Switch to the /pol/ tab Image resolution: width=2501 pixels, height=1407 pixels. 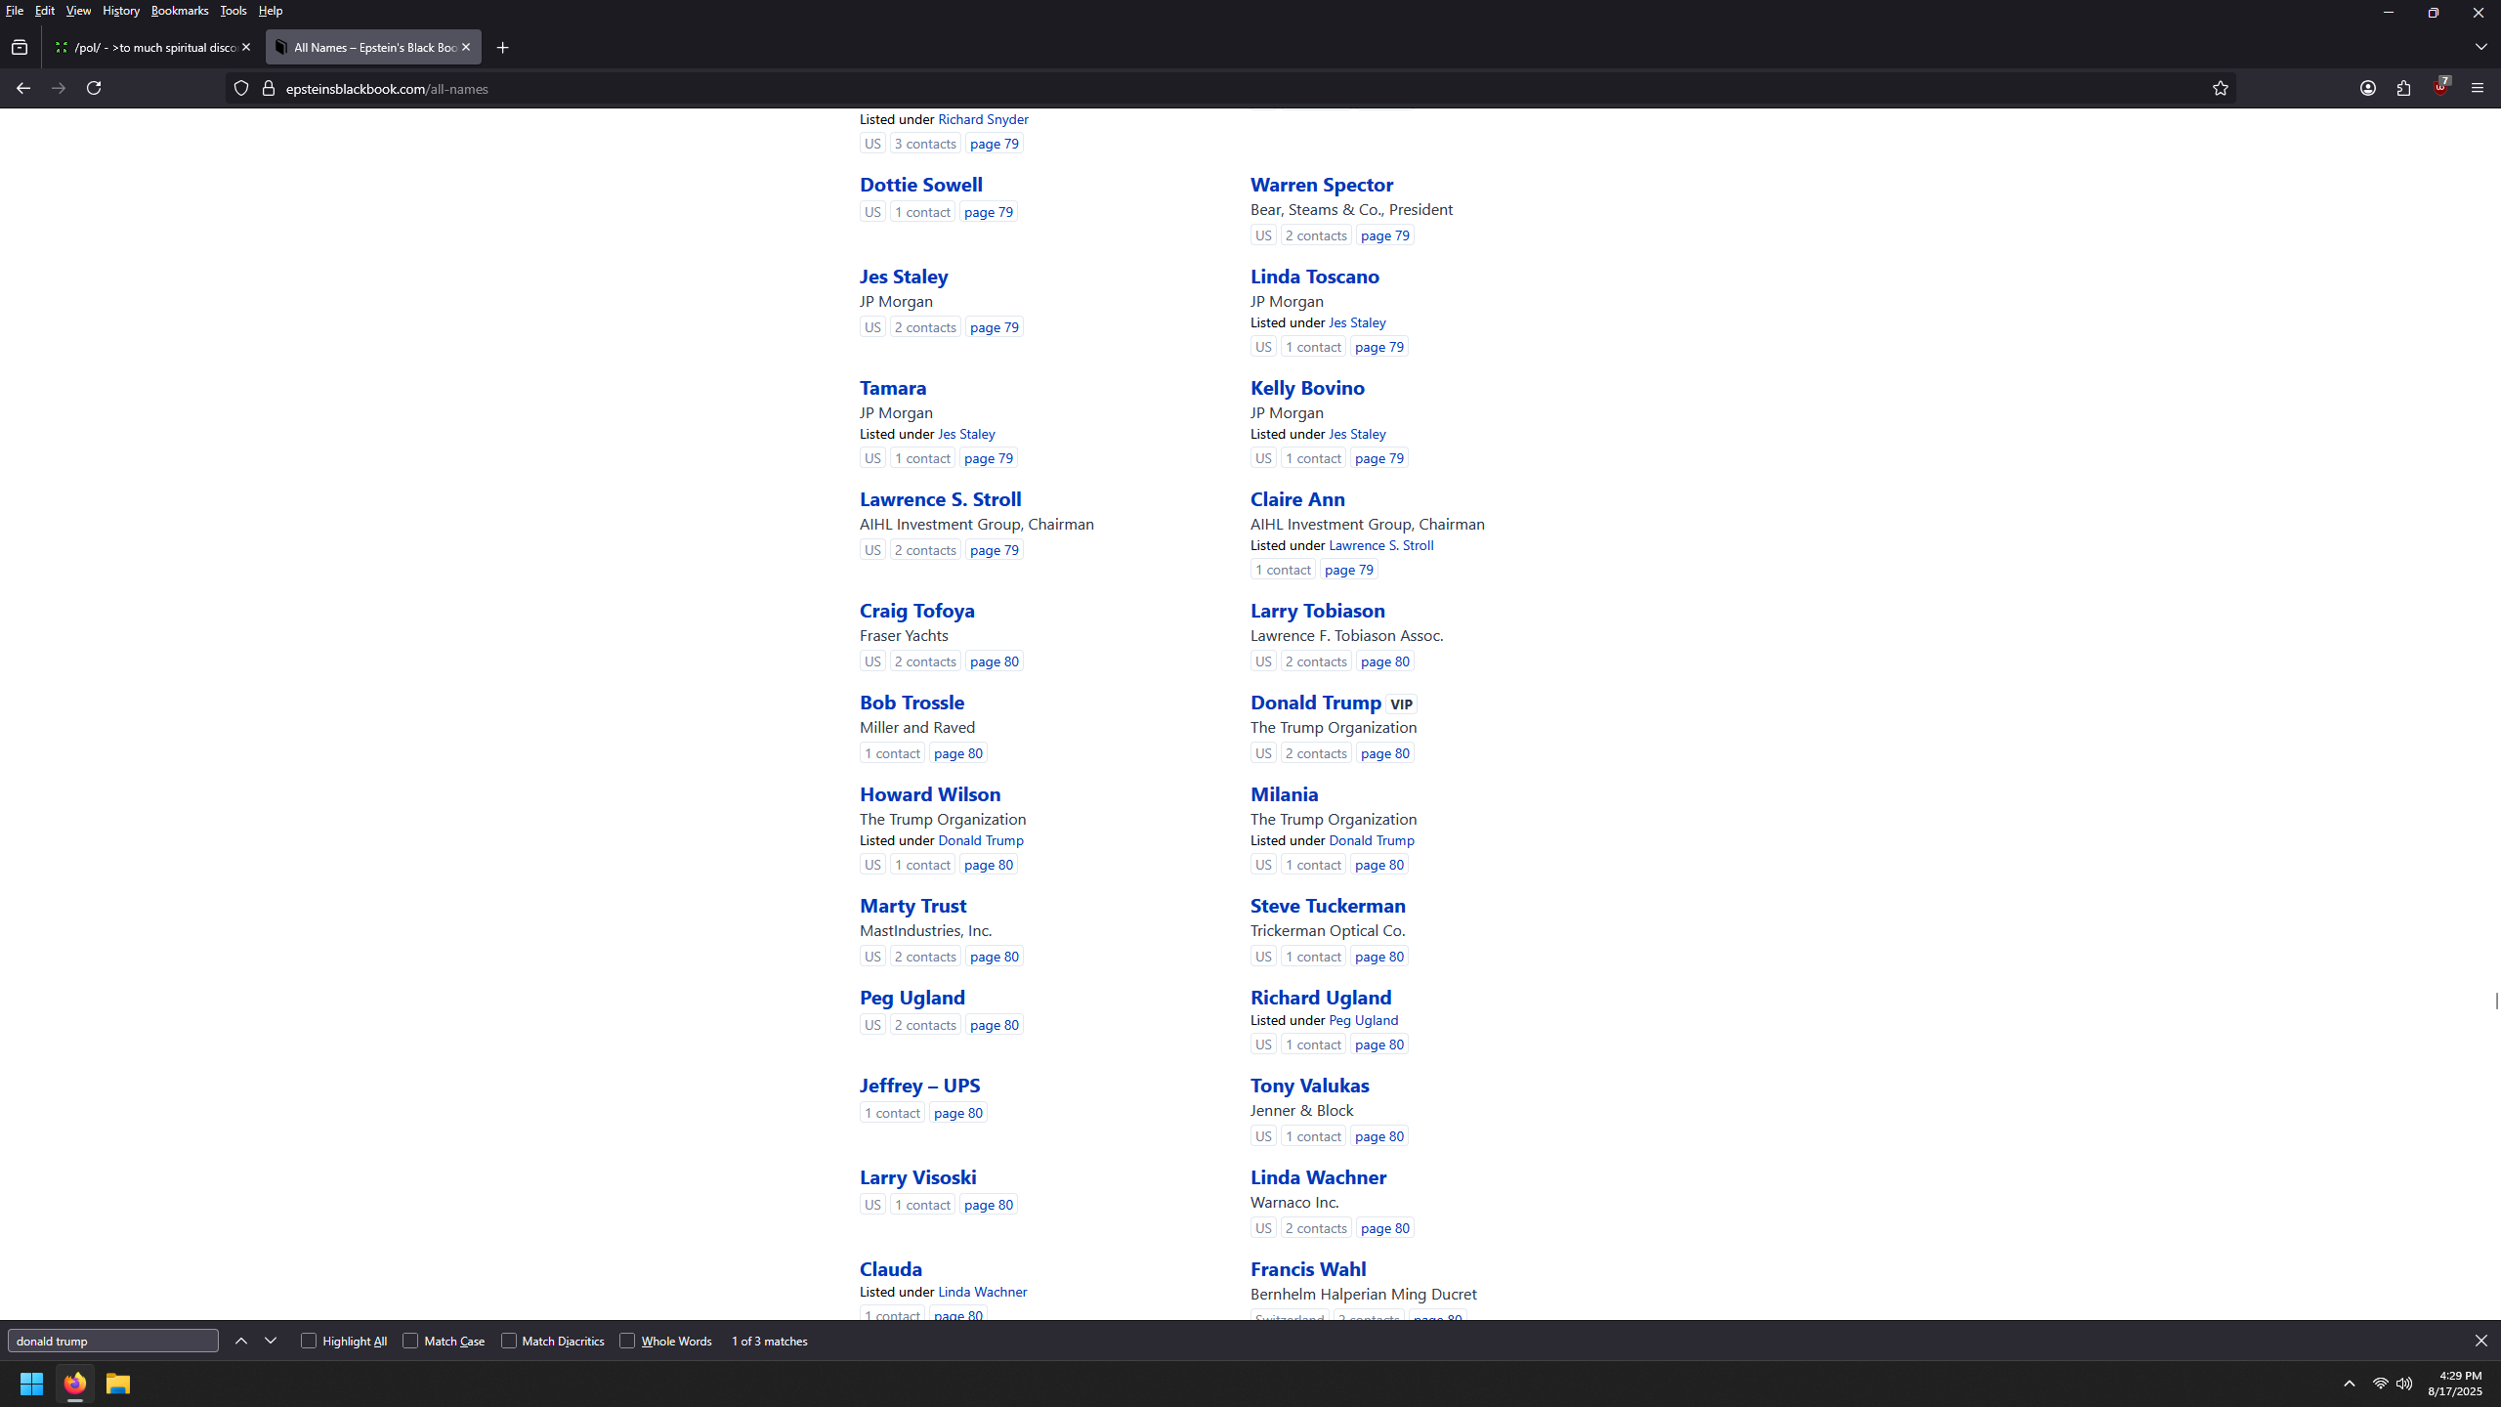click(151, 47)
